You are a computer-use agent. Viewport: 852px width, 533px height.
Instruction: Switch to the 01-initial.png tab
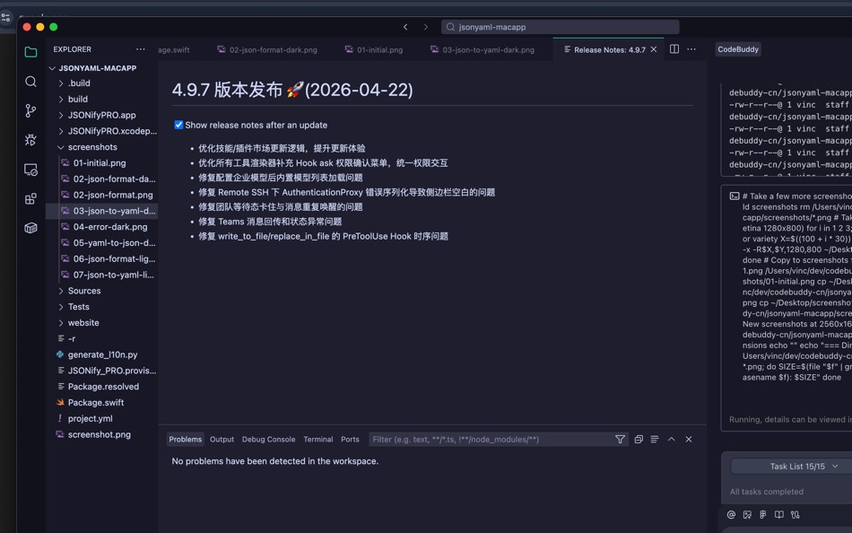point(374,49)
